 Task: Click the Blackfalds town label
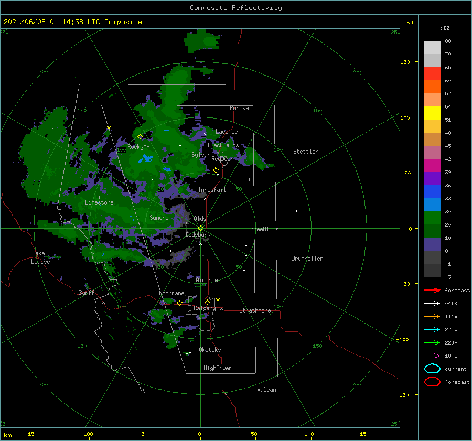pos(223,145)
